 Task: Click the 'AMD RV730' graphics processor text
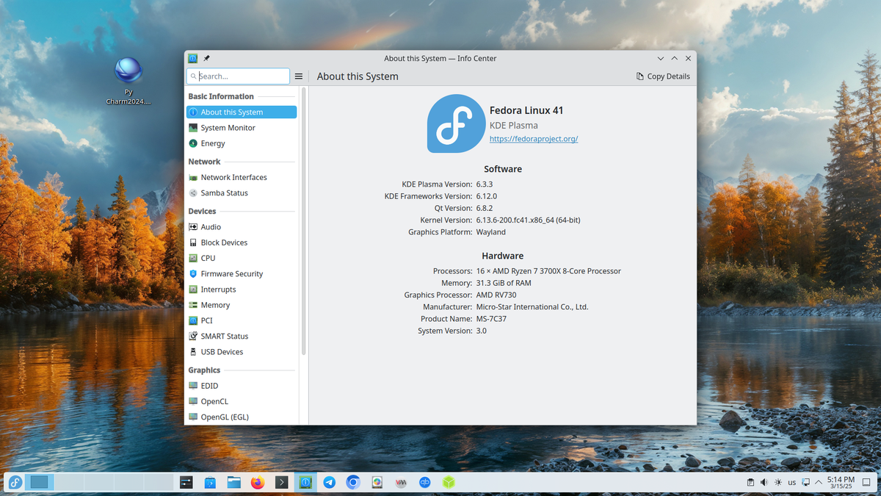(x=496, y=295)
